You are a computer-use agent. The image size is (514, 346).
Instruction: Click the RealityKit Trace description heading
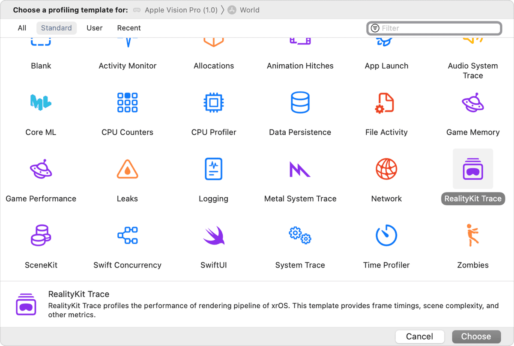(x=79, y=294)
